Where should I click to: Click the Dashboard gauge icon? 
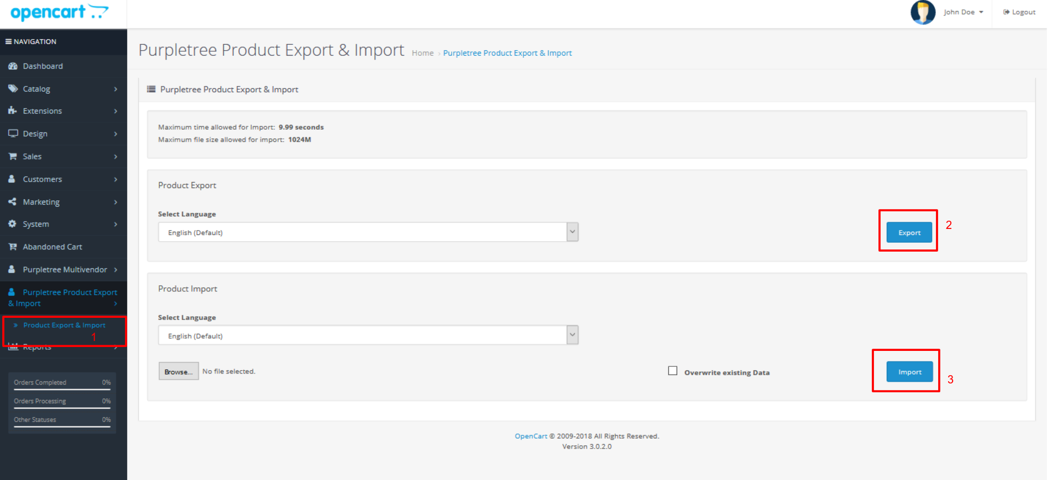pyautogui.click(x=13, y=66)
